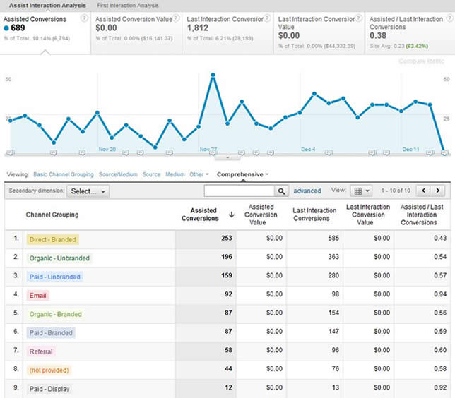Expand the Comprehensive channel grouping dropdown
The height and width of the screenshot is (398, 455).
(242, 174)
